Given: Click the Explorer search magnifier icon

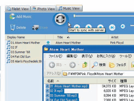Looking at the screenshot, I should [95, 65].
